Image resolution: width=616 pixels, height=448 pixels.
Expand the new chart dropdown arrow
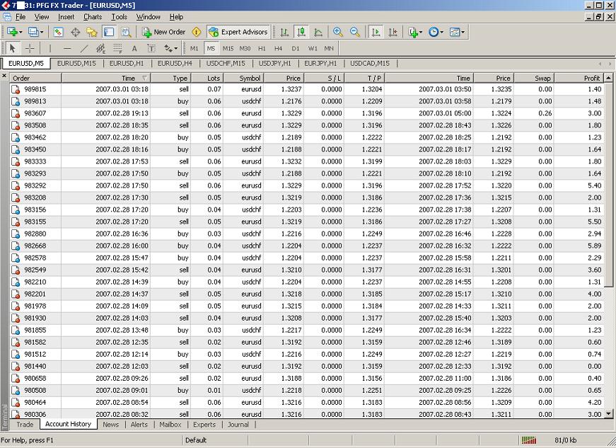[x=21, y=32]
